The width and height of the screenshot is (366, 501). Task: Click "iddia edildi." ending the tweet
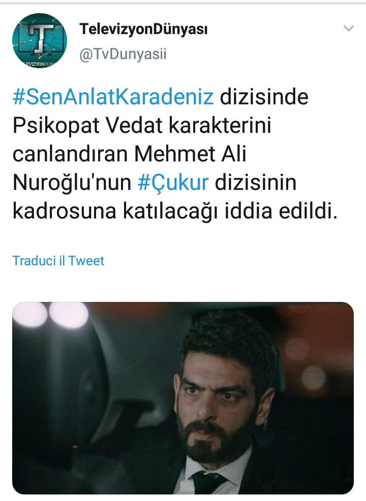click(281, 211)
